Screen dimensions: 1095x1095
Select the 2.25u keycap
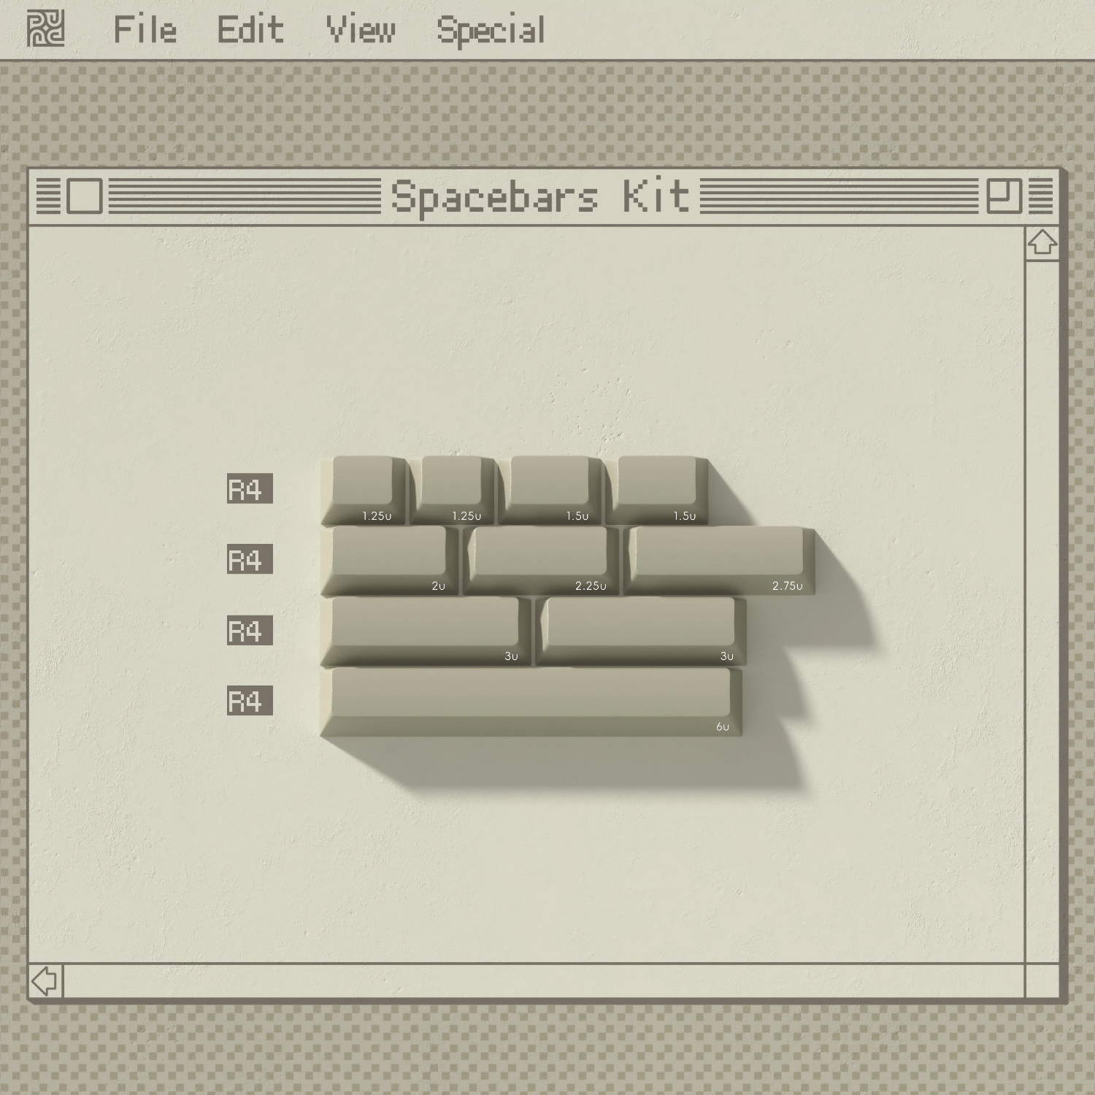tap(541, 561)
